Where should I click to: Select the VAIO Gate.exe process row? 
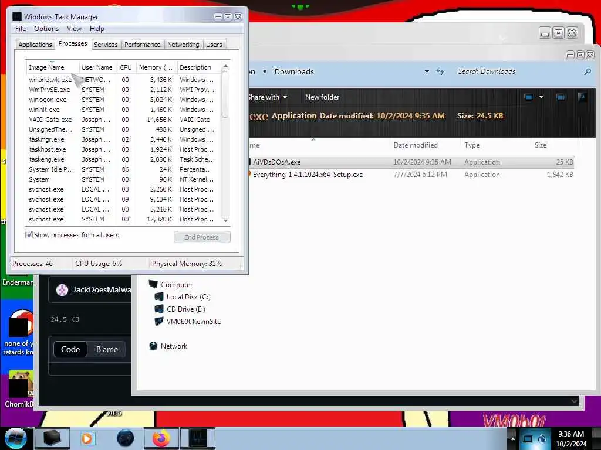pos(123,120)
